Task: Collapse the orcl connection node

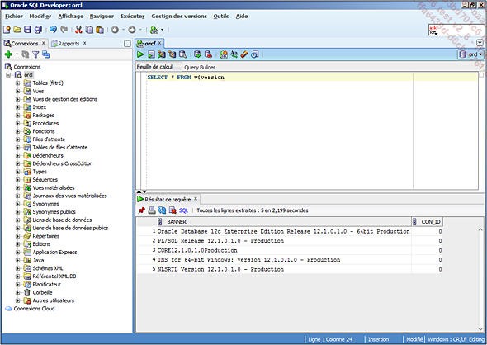Action: pyautogui.click(x=8, y=75)
